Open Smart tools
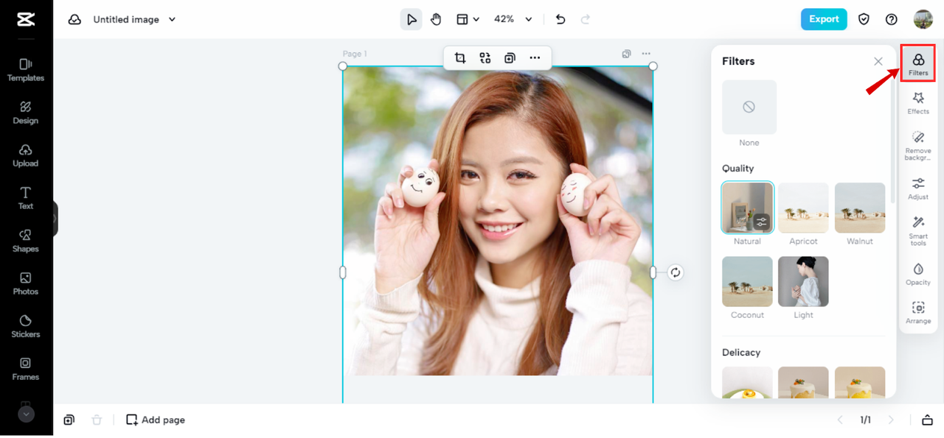The width and height of the screenshot is (944, 438). 918,230
